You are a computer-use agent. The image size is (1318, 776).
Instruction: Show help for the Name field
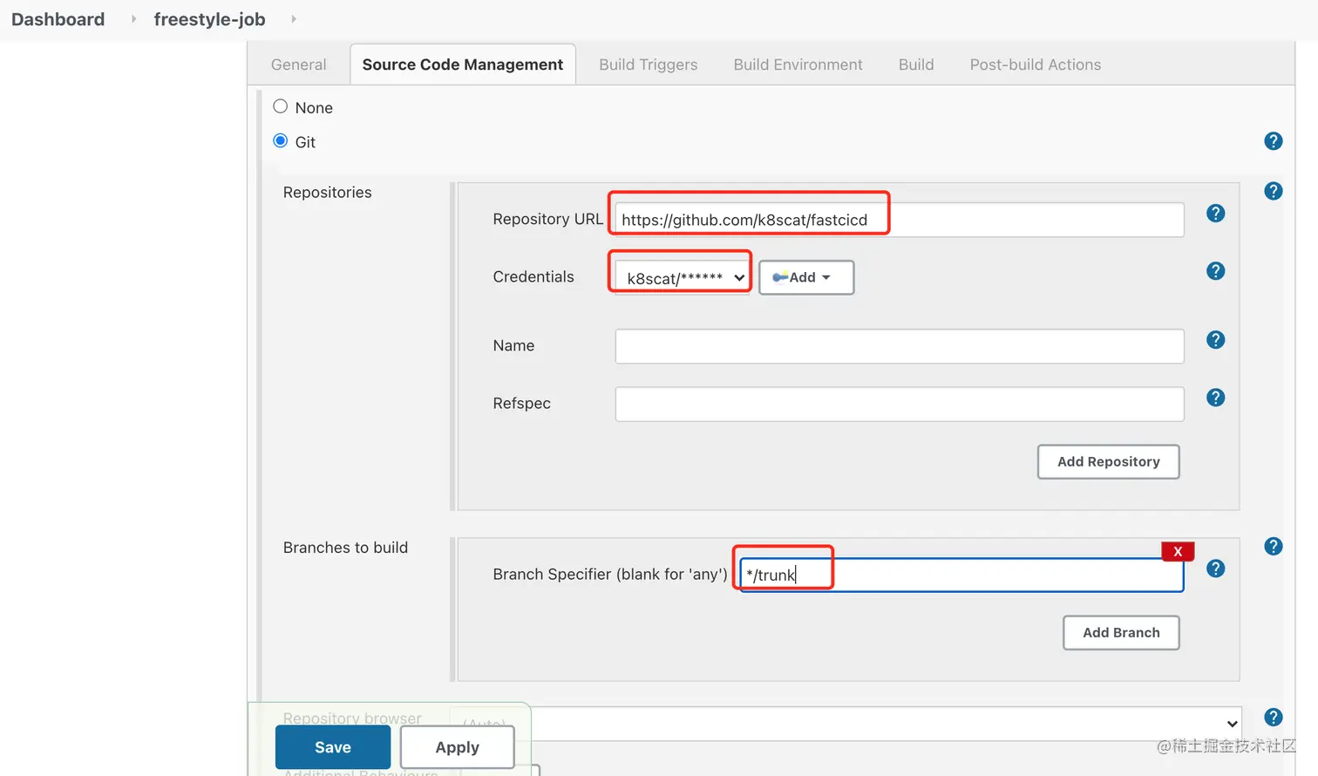[1215, 340]
